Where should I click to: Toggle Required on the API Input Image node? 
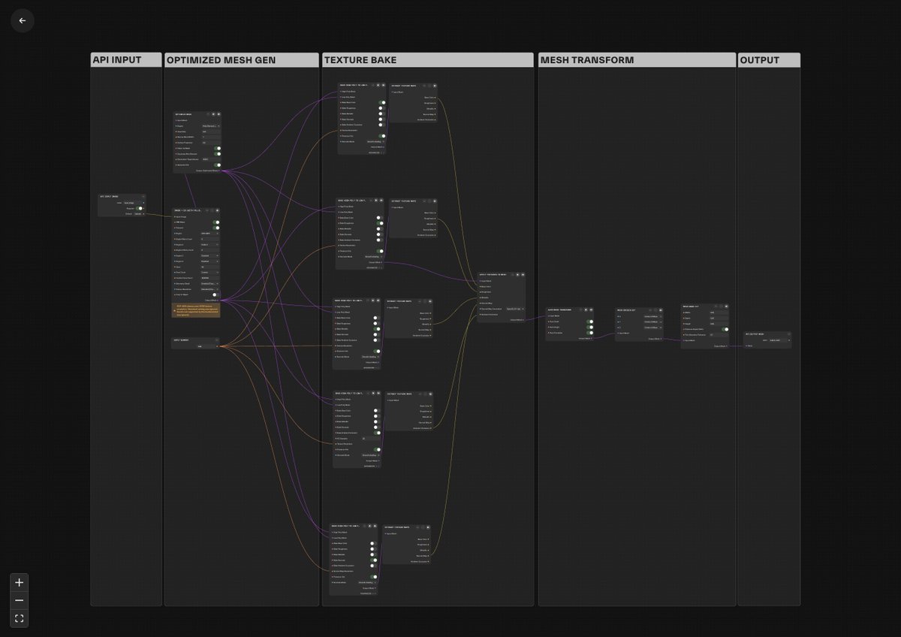(138, 208)
